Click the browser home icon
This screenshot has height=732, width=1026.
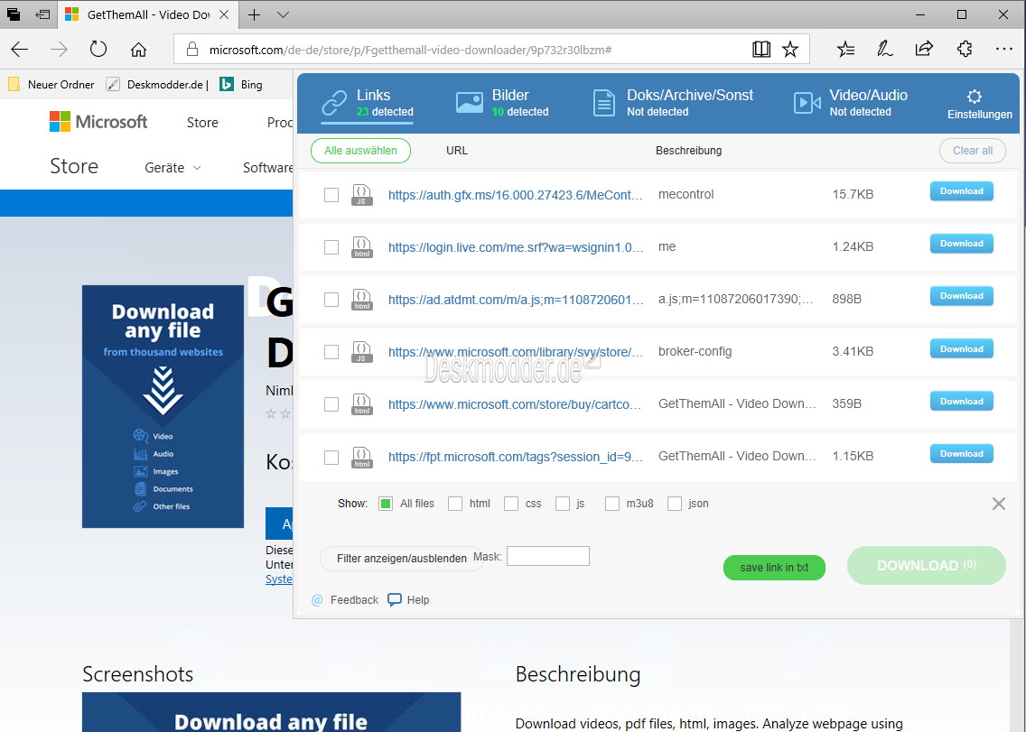click(x=138, y=50)
